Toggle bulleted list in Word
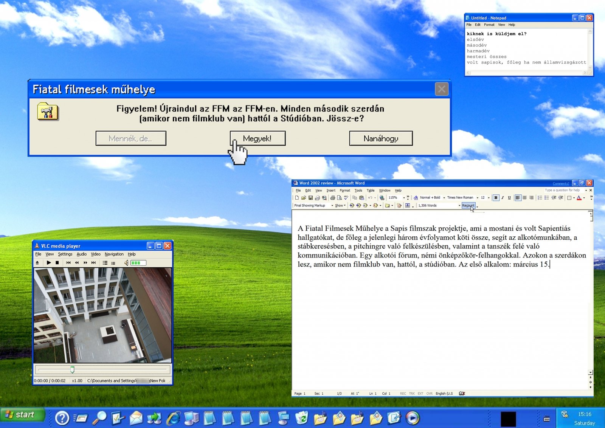Screen dimensions: 605x428 point(547,198)
